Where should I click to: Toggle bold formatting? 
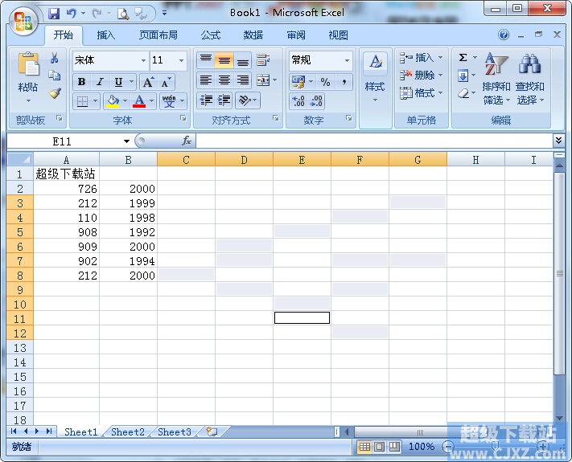pyautogui.click(x=82, y=82)
